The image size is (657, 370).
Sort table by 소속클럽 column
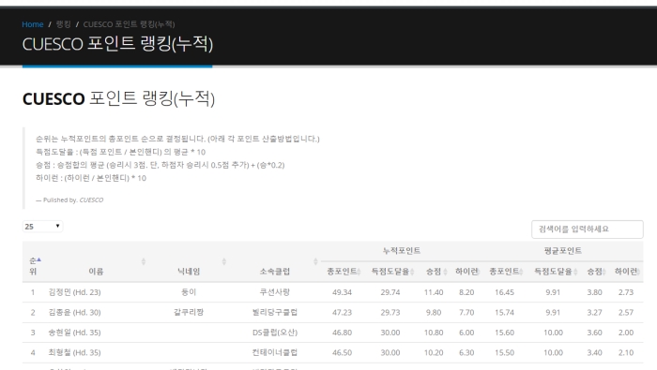(x=274, y=272)
